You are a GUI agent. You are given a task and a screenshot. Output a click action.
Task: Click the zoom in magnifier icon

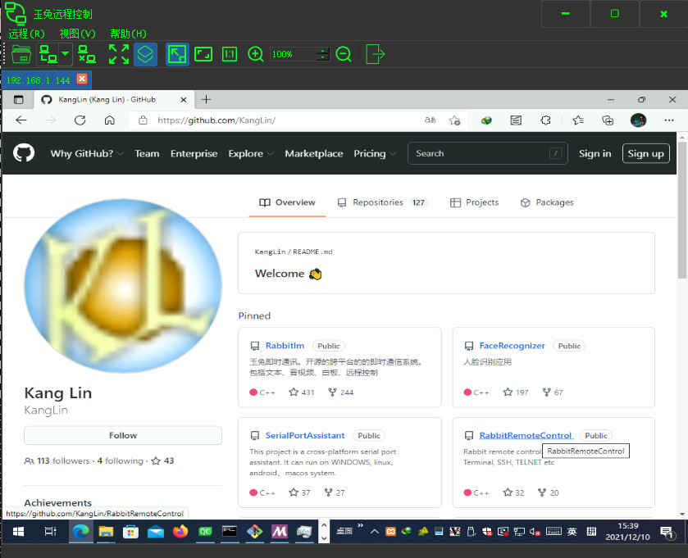tap(255, 54)
